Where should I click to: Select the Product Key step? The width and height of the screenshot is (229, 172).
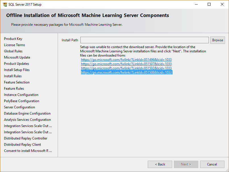click(x=13, y=39)
